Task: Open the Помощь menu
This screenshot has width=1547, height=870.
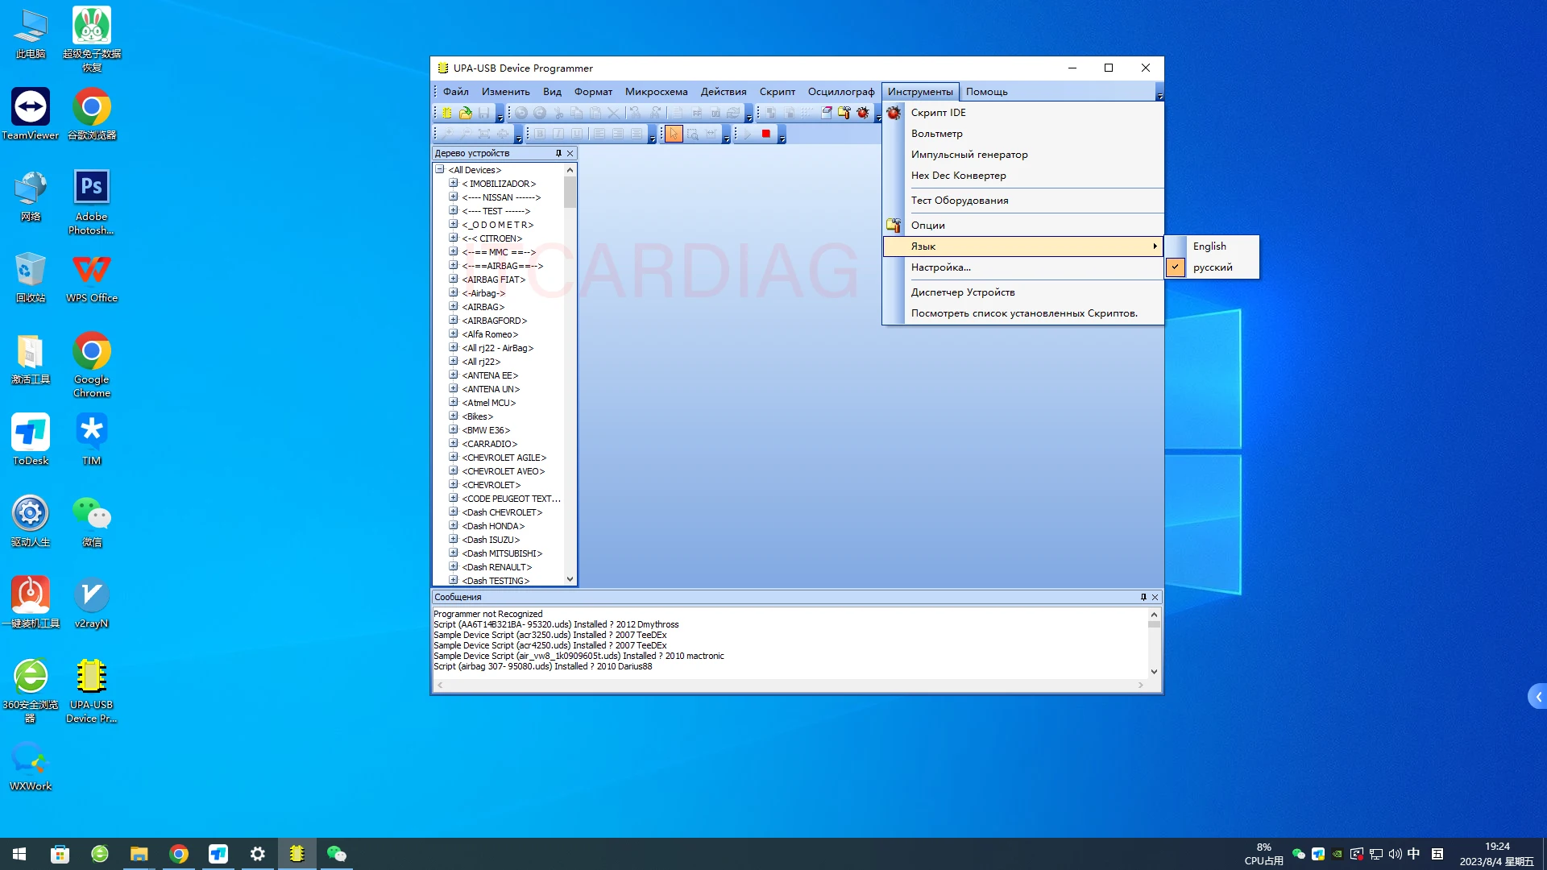Action: [987, 92]
